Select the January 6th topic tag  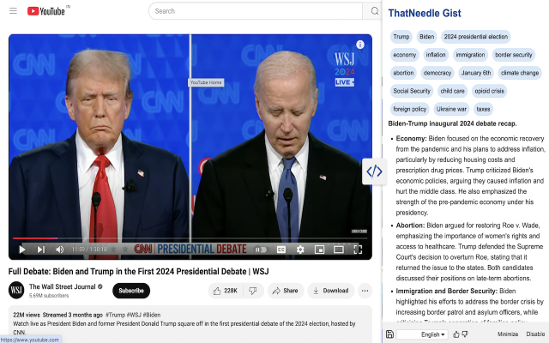coord(476,73)
